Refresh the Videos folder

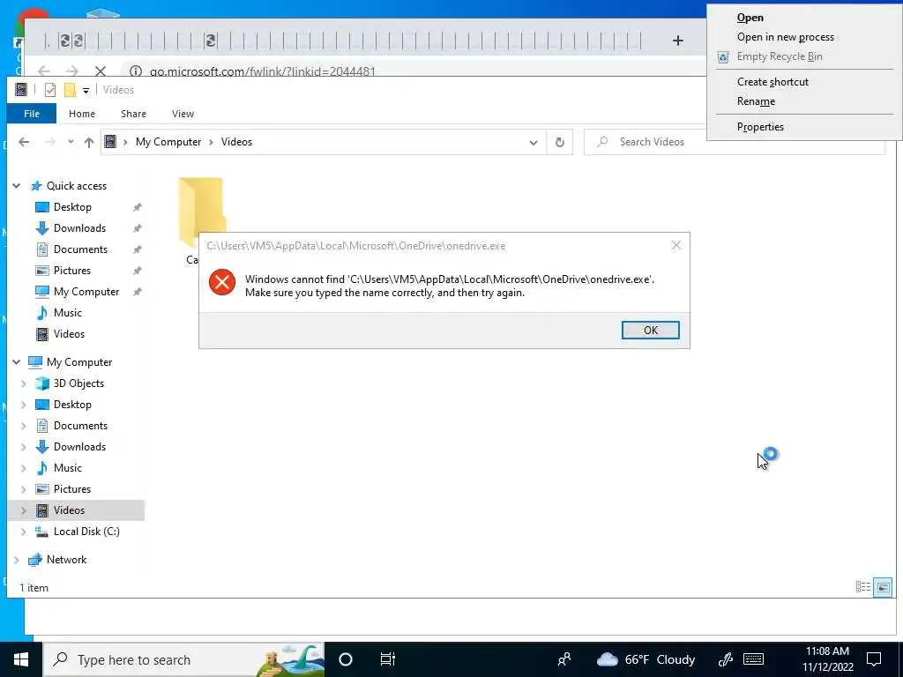pos(559,142)
